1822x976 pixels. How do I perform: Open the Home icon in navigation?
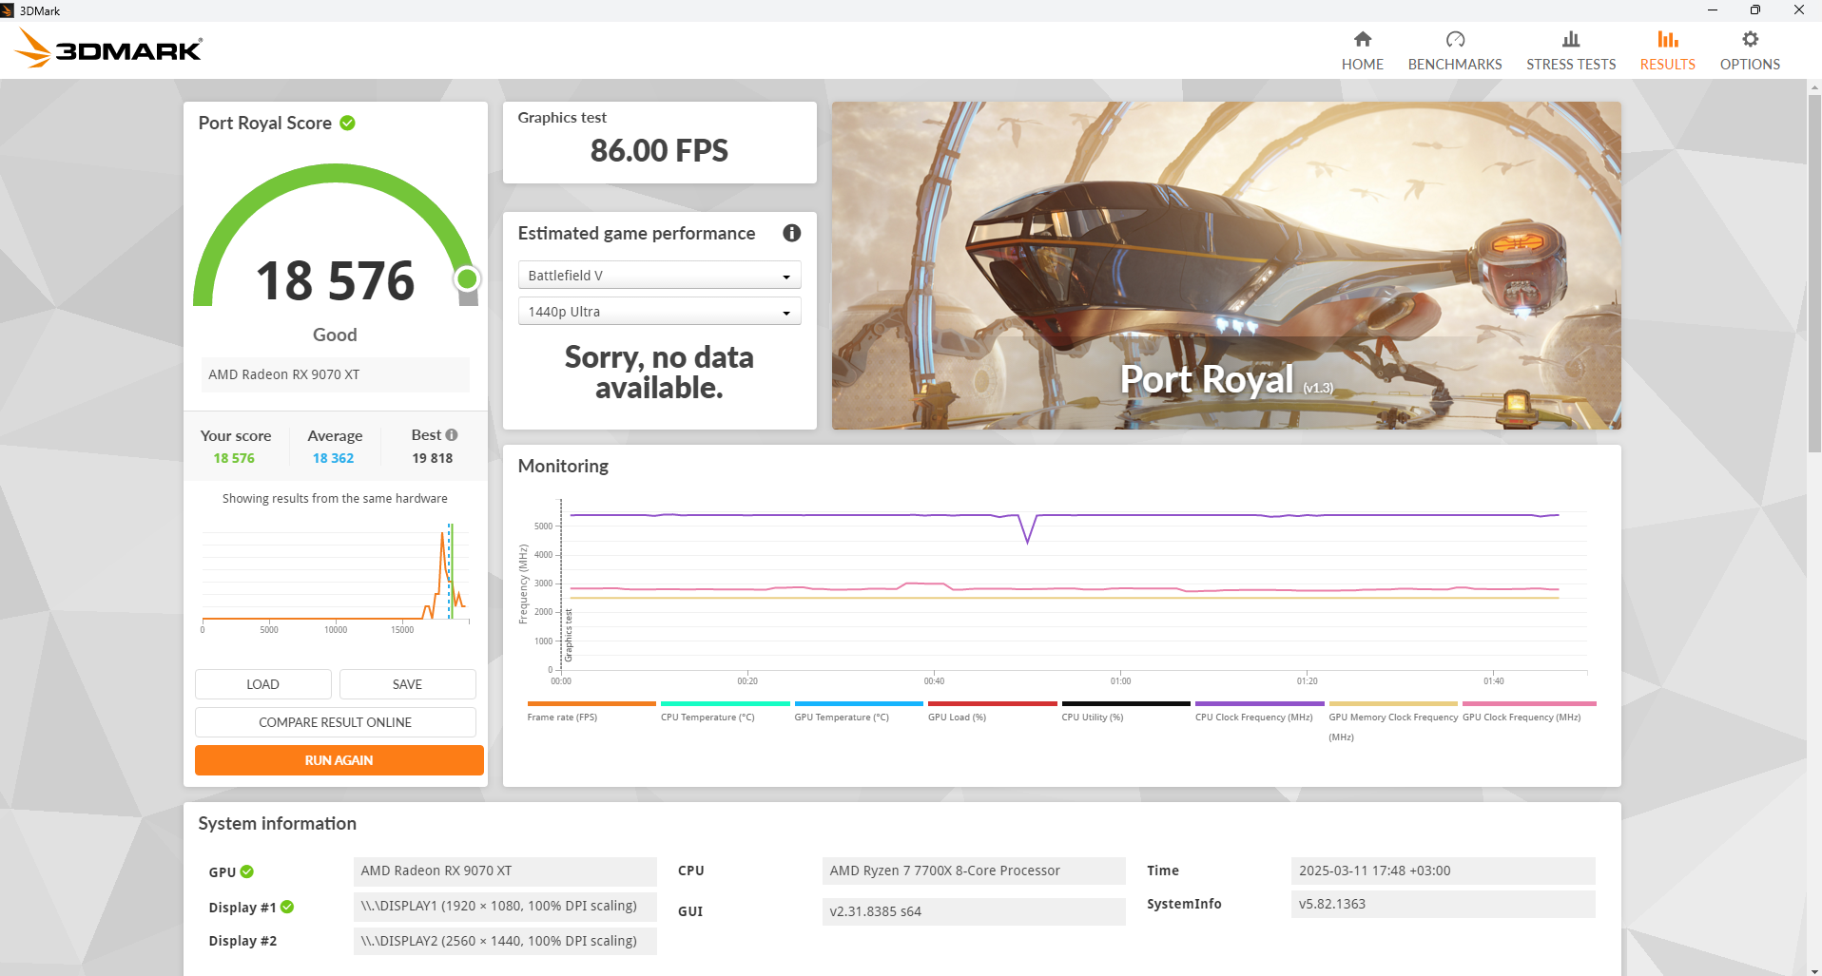click(1363, 39)
